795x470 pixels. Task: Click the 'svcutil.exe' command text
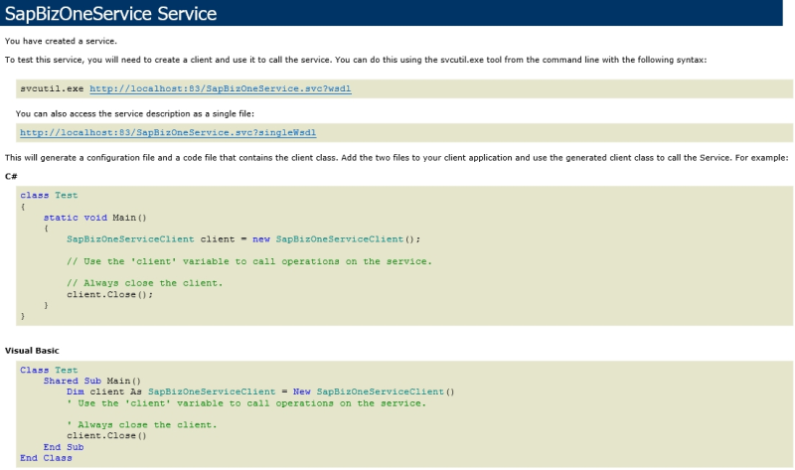[x=52, y=88]
